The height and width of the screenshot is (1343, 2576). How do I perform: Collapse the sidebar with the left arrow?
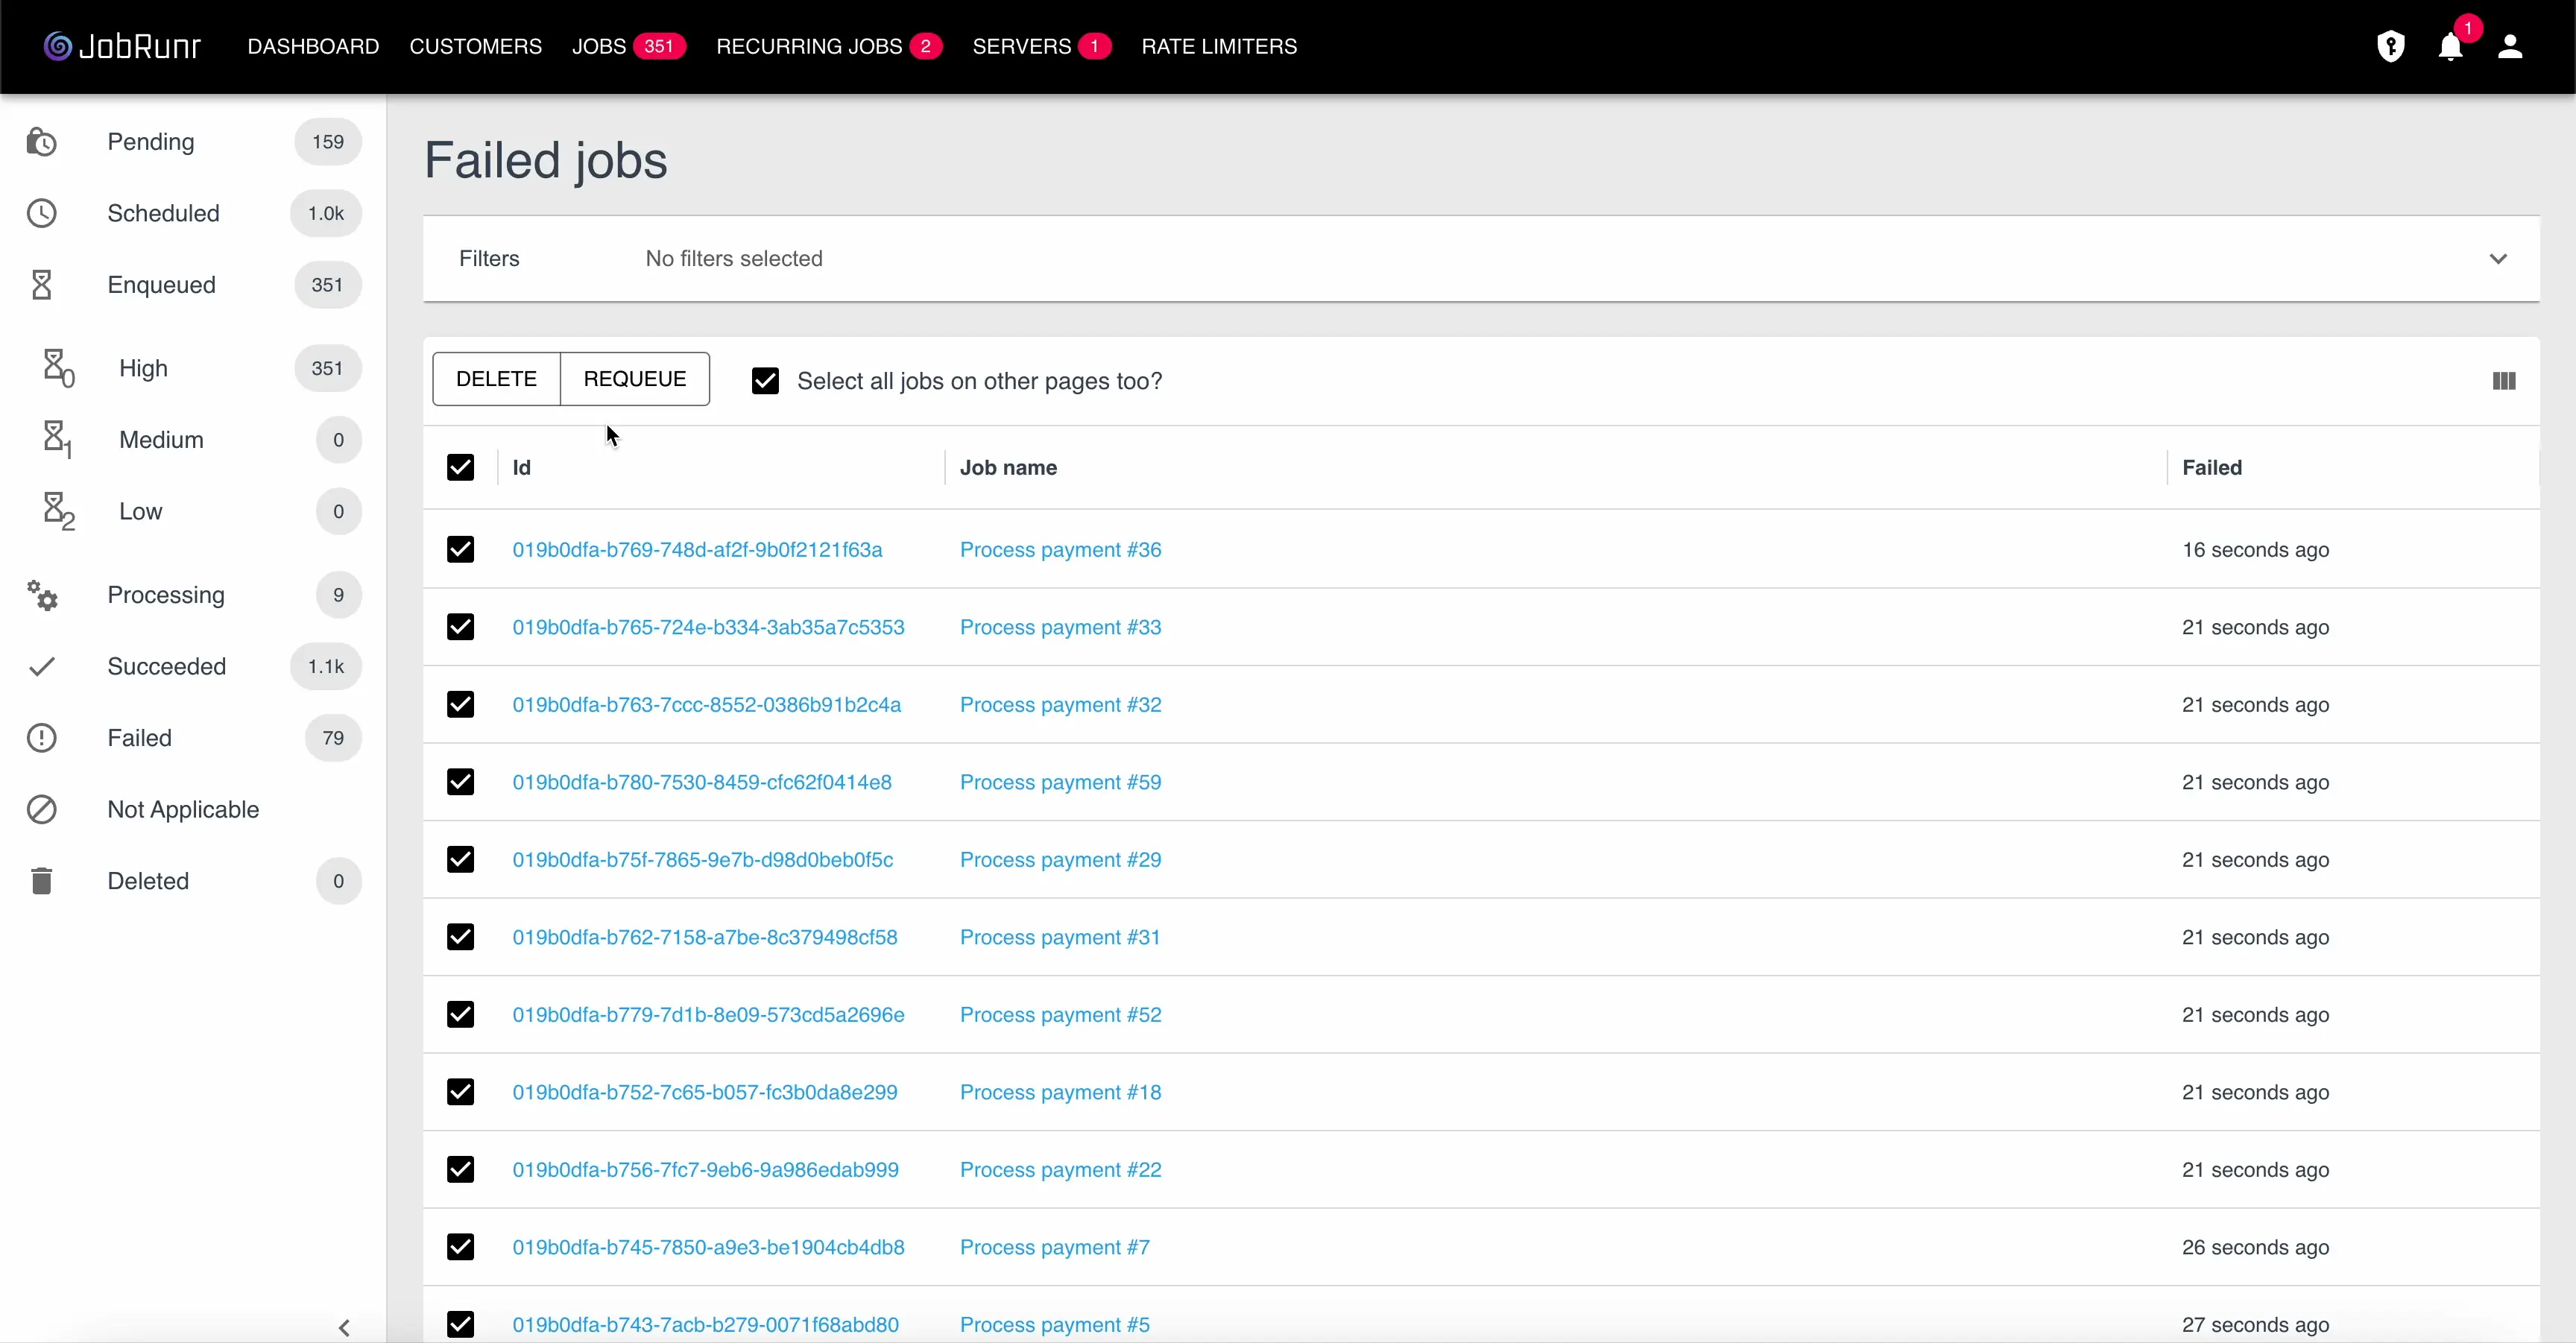coord(345,1328)
